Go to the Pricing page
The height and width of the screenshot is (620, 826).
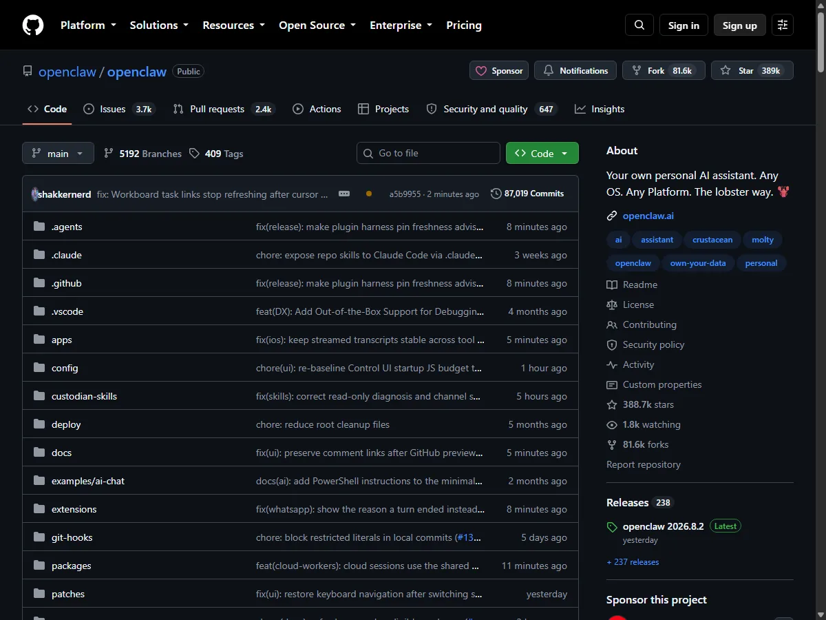[x=464, y=25]
